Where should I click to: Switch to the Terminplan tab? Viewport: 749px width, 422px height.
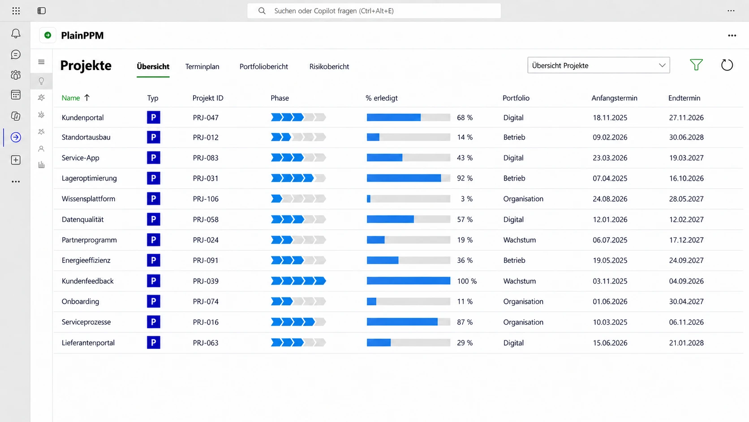pos(202,66)
